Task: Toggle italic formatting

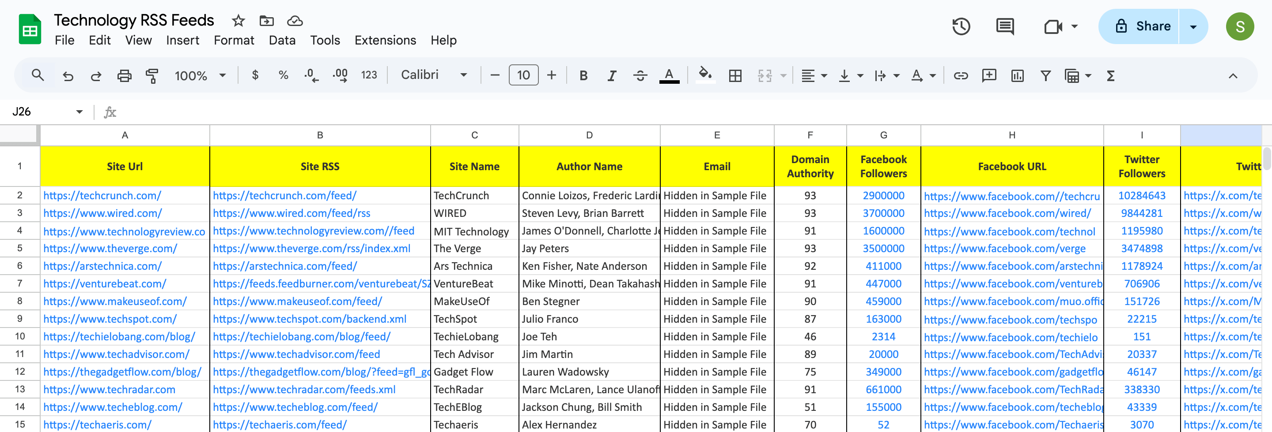Action: [x=612, y=75]
